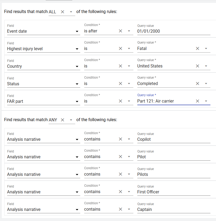Clear the Completed query value
This screenshot has height=221, width=216.
[197, 84]
